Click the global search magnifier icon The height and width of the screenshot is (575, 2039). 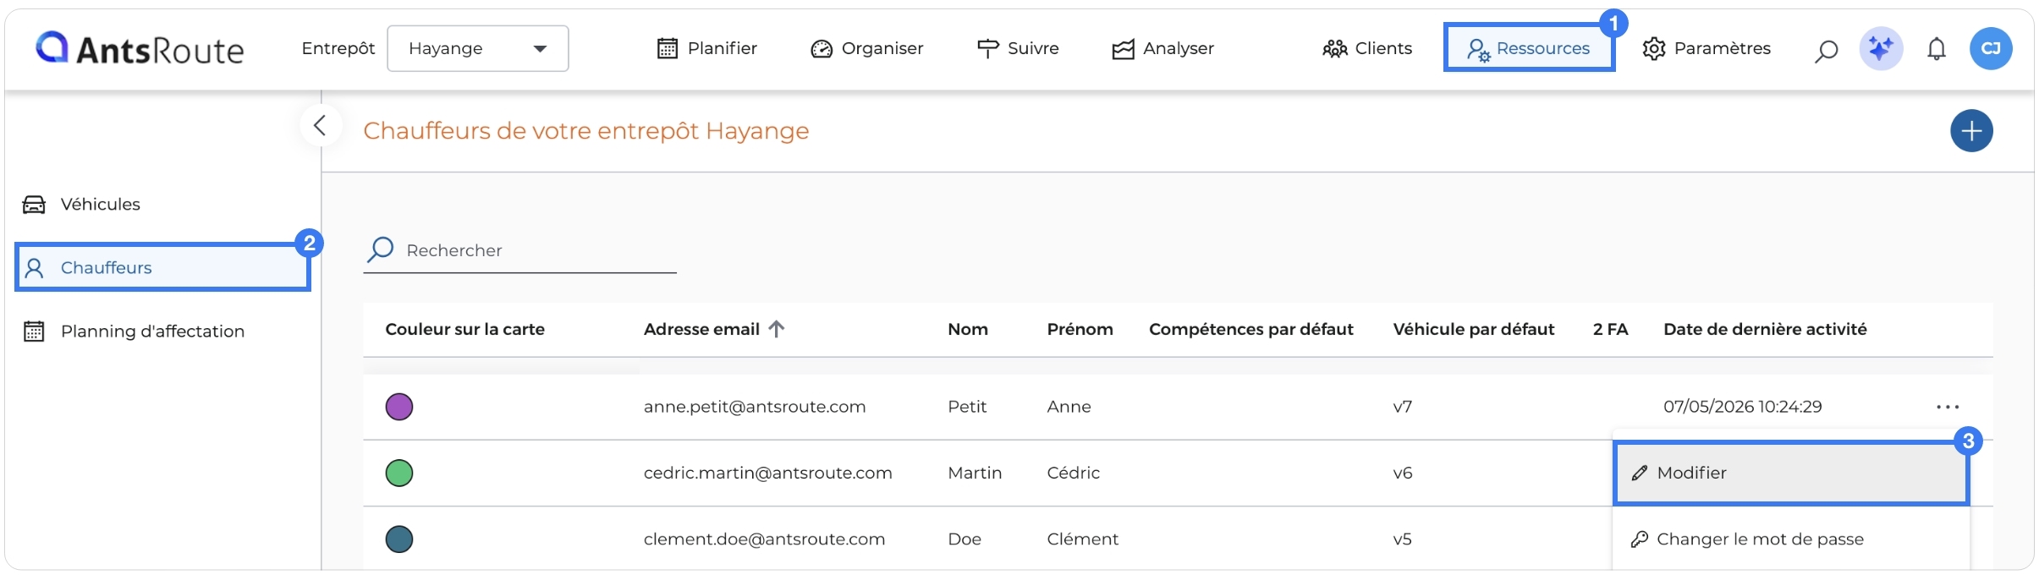click(x=1826, y=50)
